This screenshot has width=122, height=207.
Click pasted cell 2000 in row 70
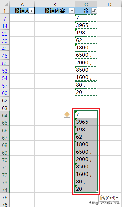[x=86, y=159]
